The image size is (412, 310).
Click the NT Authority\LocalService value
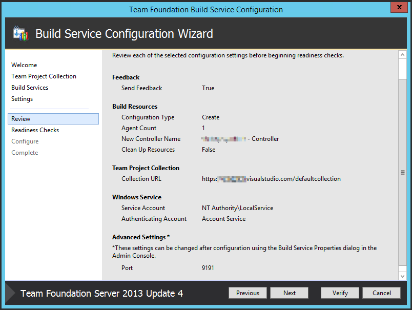click(x=238, y=208)
